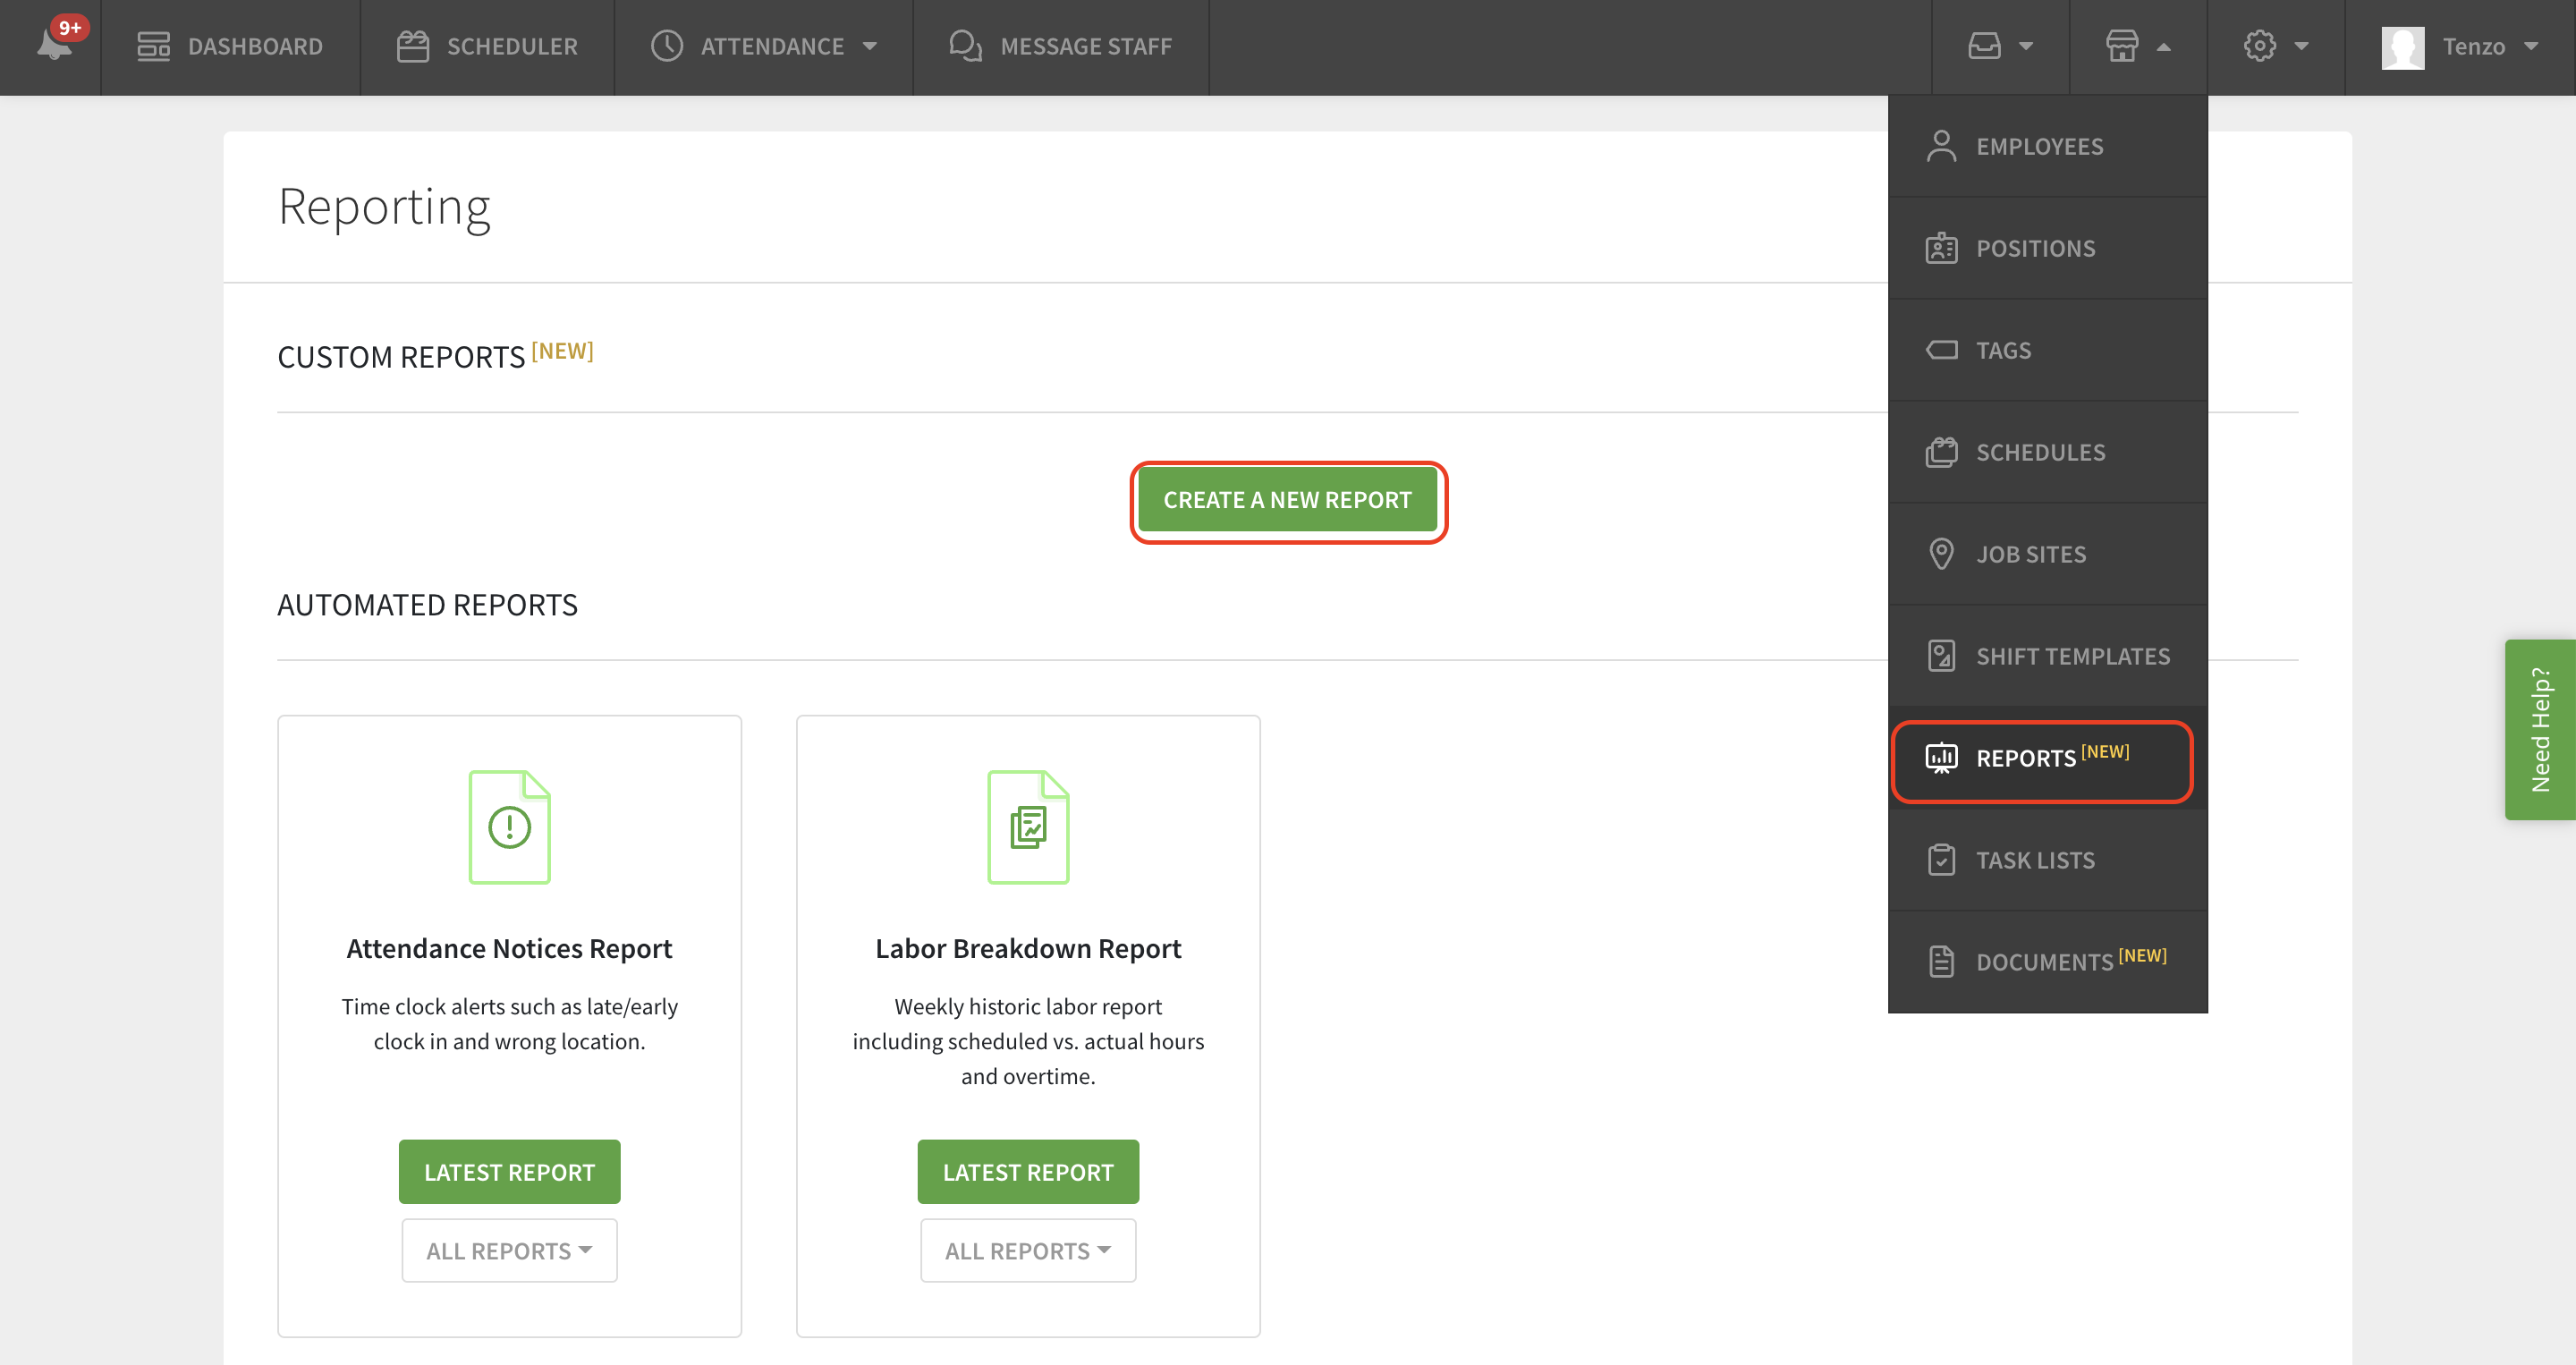The height and width of the screenshot is (1365, 2576).
Task: Select Positions from the menu
Action: click(x=2048, y=248)
